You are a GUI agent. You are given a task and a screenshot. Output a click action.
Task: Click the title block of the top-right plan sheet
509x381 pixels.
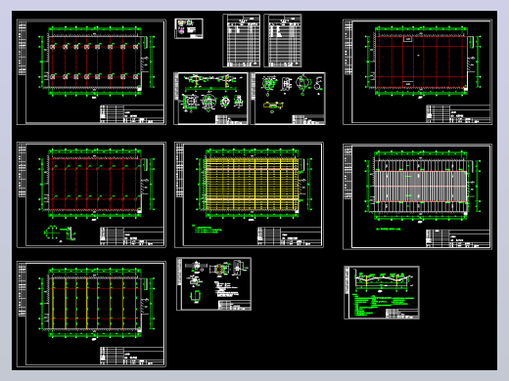[x=458, y=114]
